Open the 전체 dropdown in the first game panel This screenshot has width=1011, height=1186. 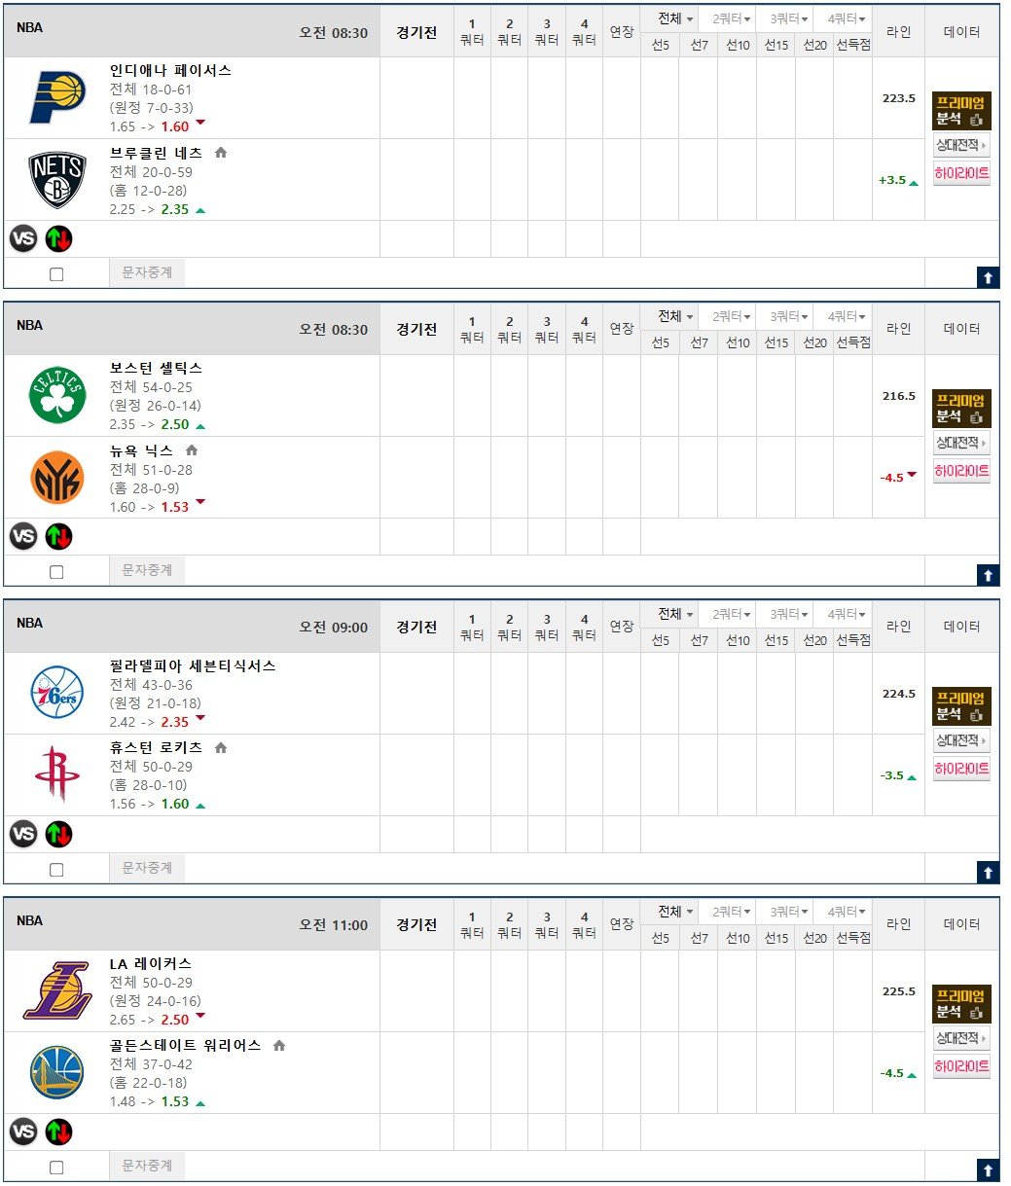676,18
